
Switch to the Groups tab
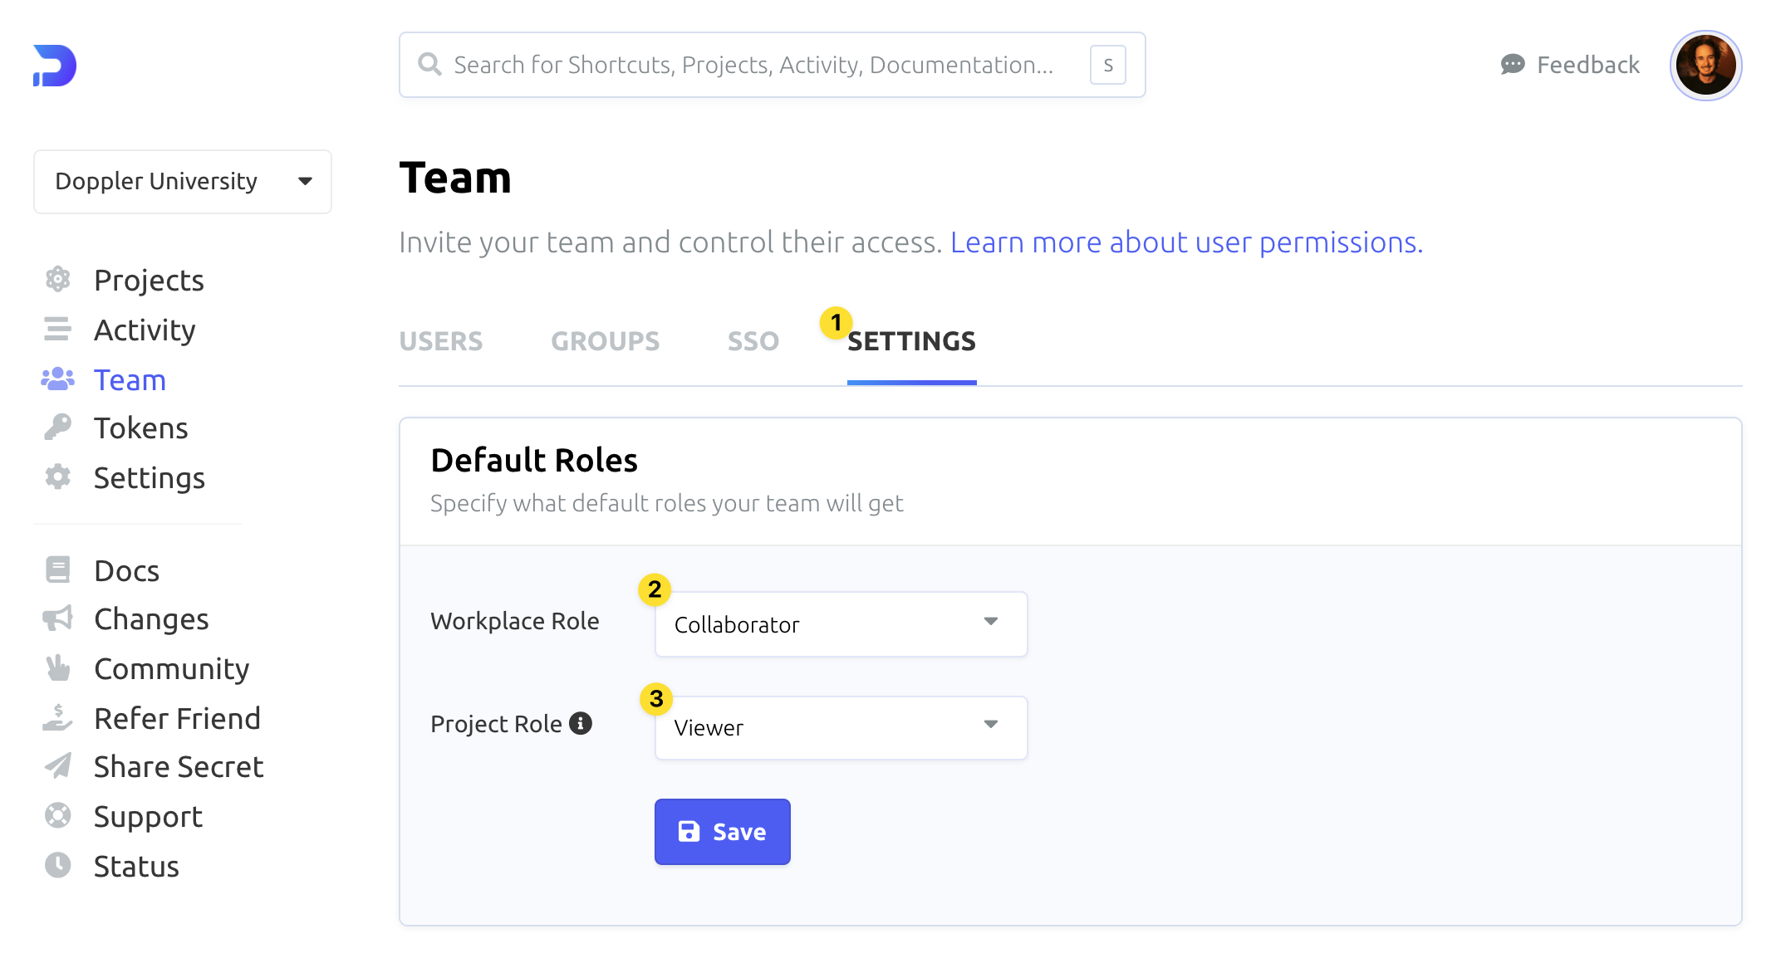pos(605,341)
